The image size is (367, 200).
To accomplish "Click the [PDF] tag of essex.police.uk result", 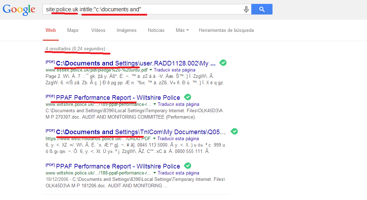I will click(50, 62).
